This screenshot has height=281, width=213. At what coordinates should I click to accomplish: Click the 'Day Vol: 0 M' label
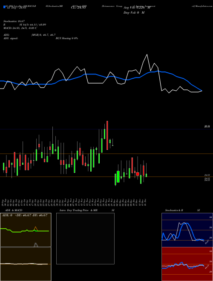pos(134,13)
